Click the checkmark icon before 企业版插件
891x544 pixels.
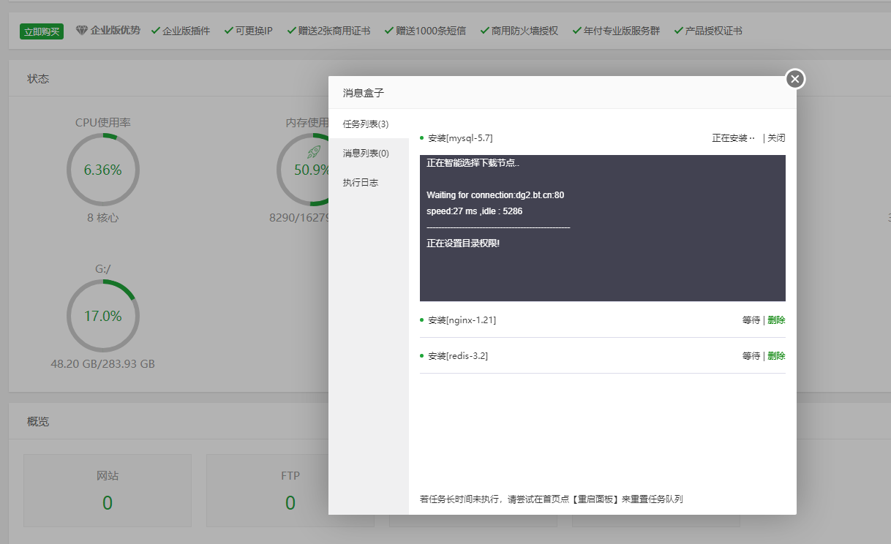155,31
